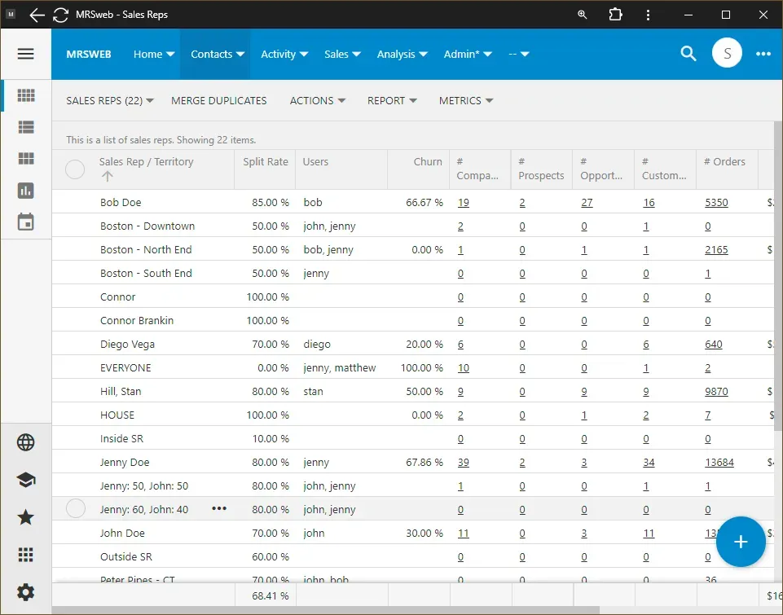Click the search magnifier in the top bar
Screen dimensions: 783x615
click(688, 54)
